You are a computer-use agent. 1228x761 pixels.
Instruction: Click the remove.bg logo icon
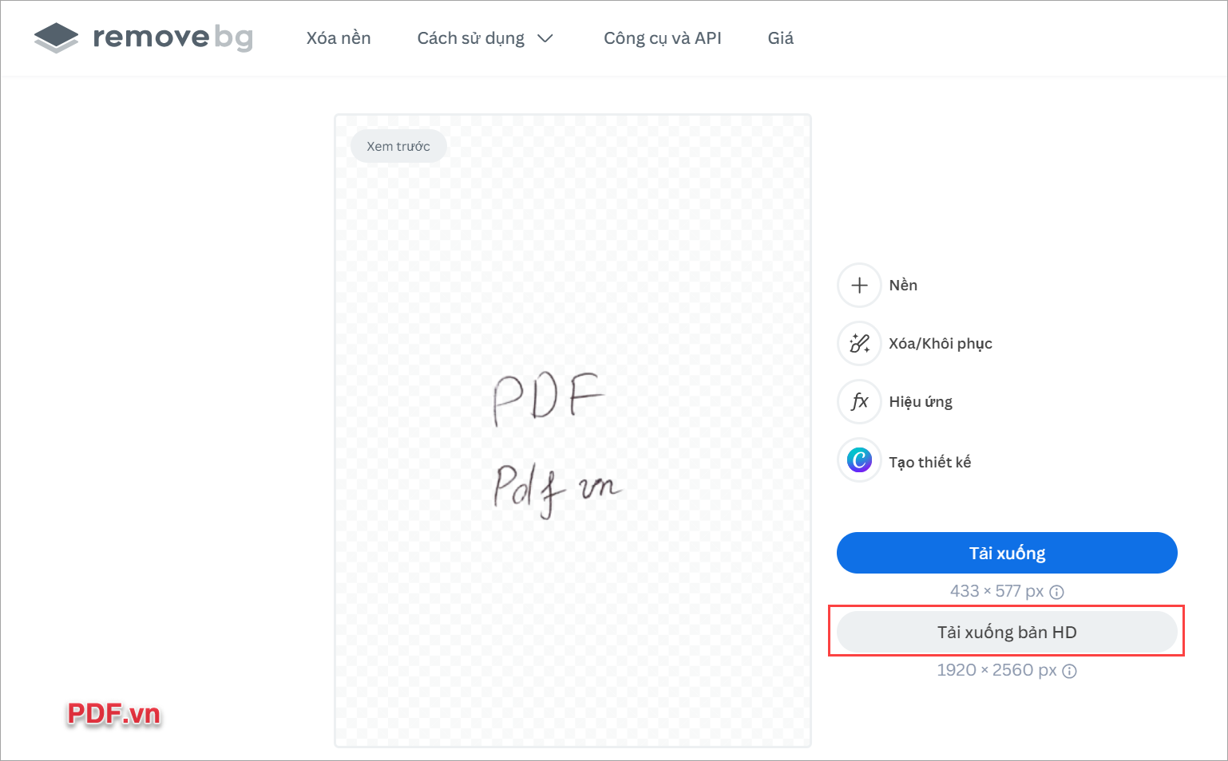click(57, 37)
